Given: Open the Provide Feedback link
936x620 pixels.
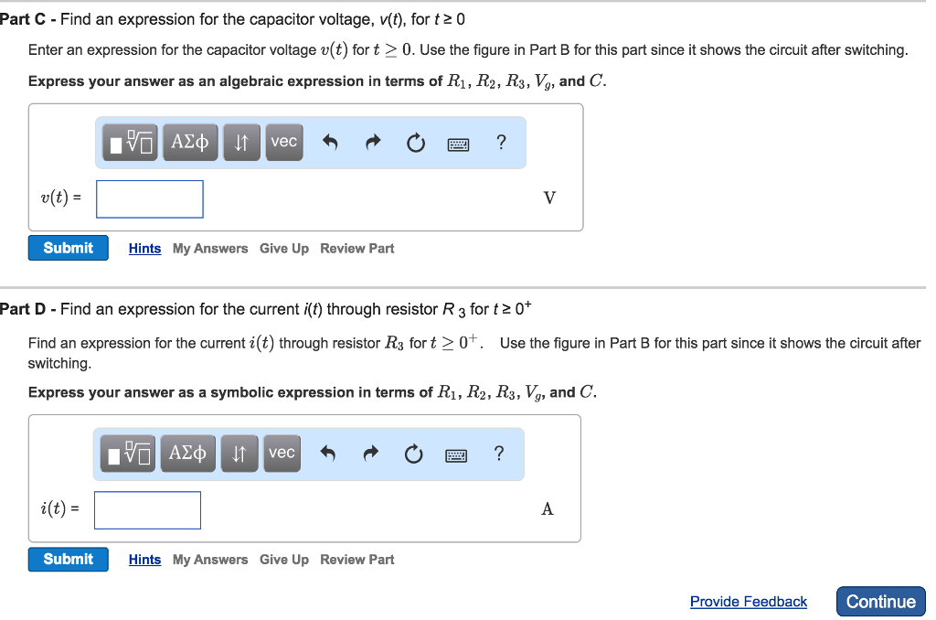Looking at the screenshot, I should tap(748, 601).
